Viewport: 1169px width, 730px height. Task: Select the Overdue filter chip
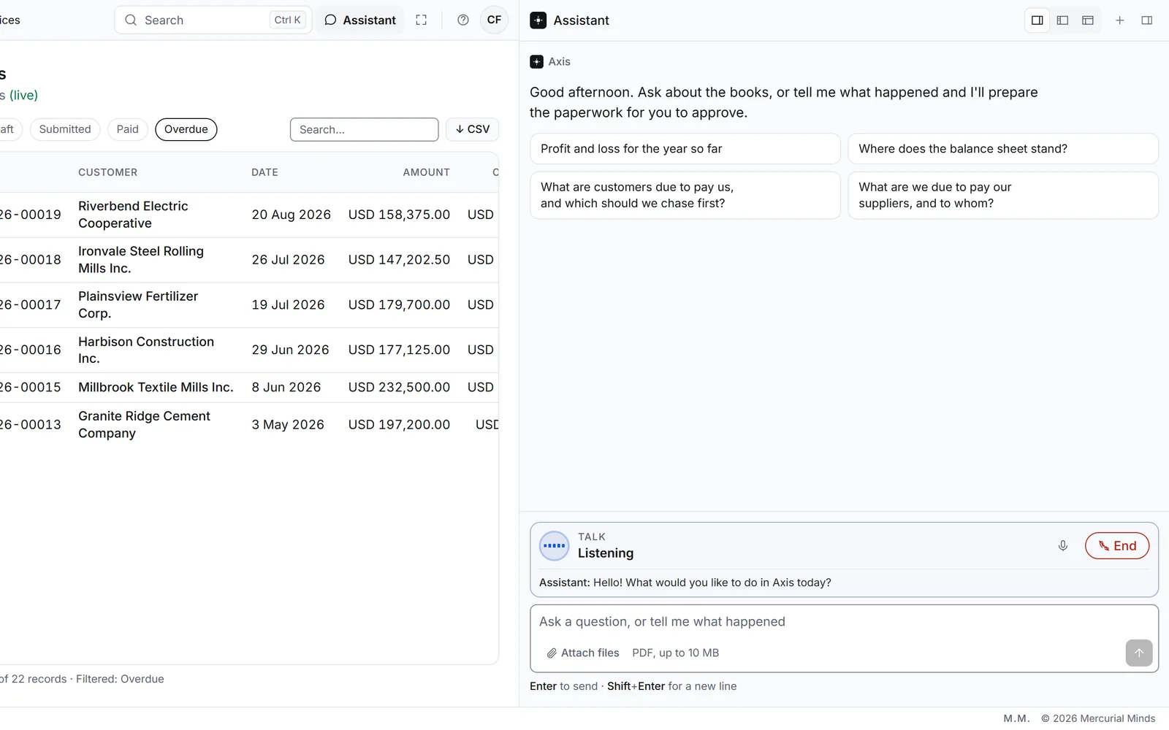(x=186, y=129)
